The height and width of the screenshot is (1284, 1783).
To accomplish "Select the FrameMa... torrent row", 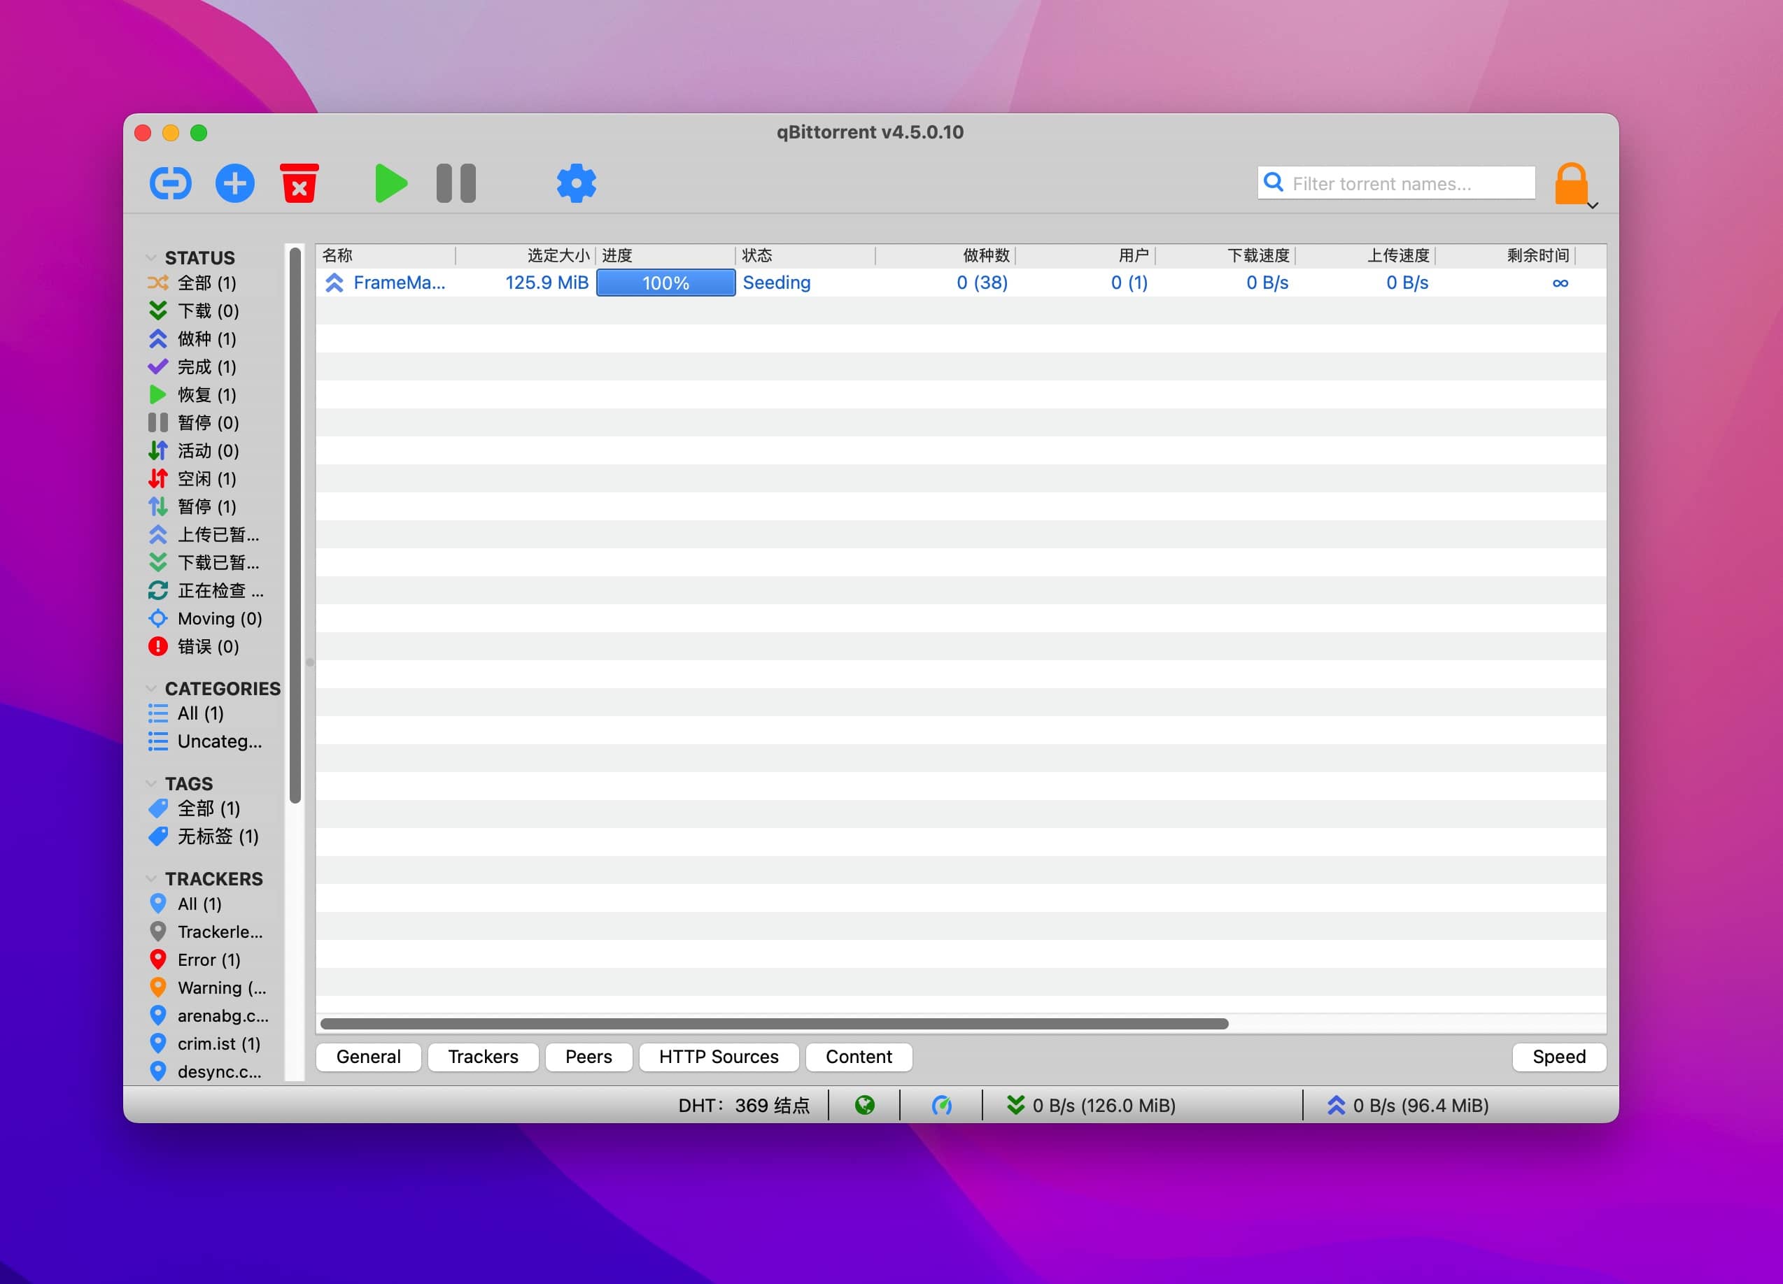I will tap(961, 283).
